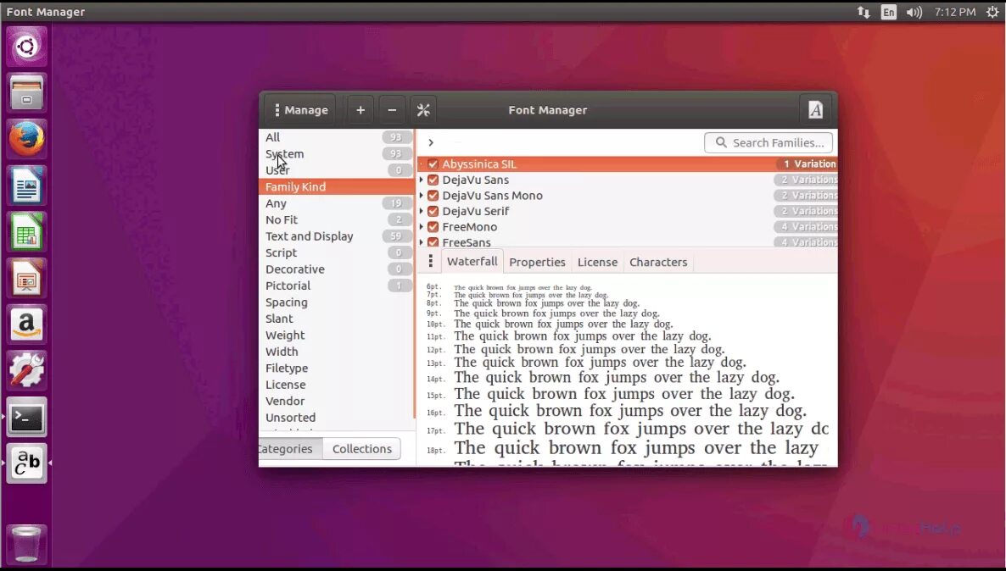Open LibreOffice Impress from launcher
Viewport: 1006px width, 571px height.
pyautogui.click(x=26, y=278)
